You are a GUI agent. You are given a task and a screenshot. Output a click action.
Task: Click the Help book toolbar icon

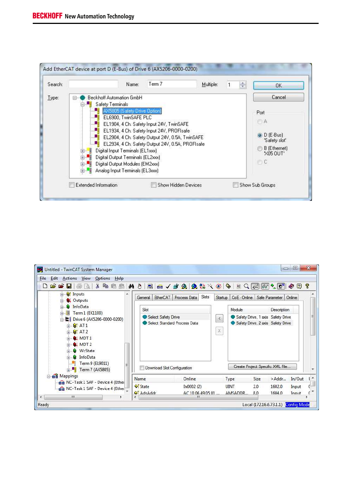click(291, 286)
